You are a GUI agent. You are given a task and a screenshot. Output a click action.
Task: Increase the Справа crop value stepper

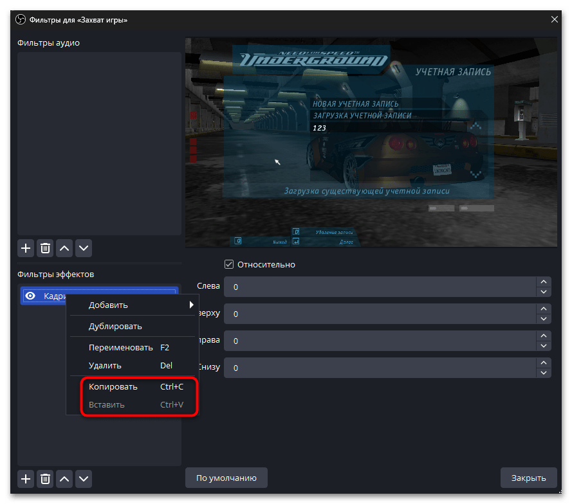544,336
